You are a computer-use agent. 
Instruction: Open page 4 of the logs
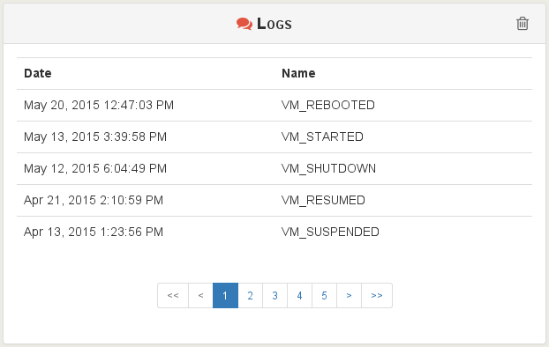299,296
